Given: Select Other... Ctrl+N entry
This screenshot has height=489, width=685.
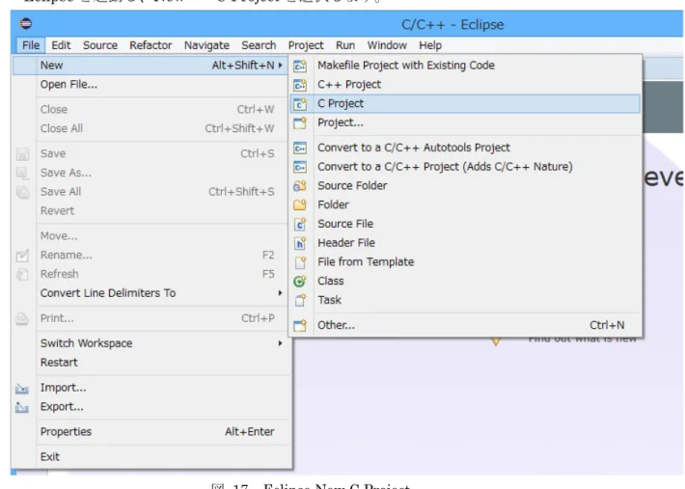Looking at the screenshot, I should [x=465, y=325].
